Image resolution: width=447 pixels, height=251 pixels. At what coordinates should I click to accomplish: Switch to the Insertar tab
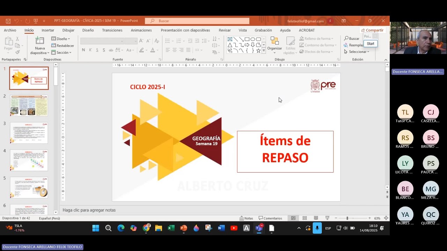[x=48, y=30]
